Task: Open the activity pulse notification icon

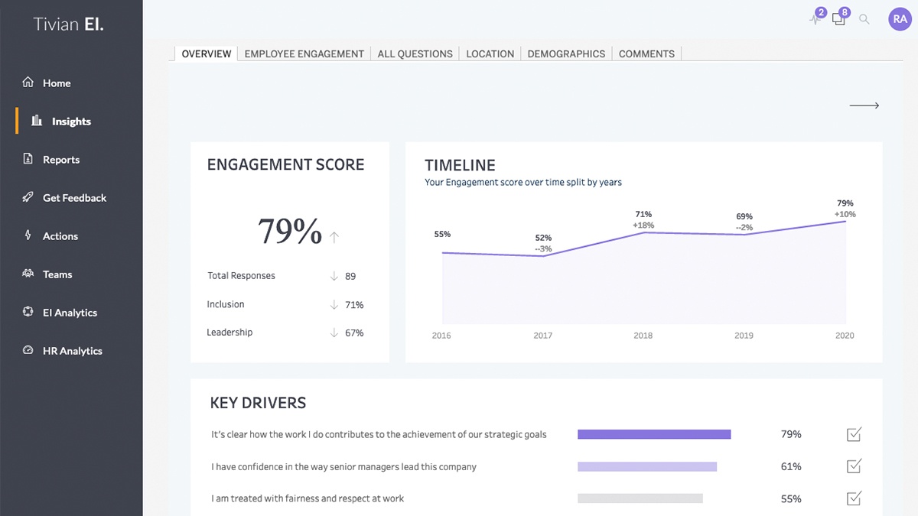Action: click(x=815, y=19)
